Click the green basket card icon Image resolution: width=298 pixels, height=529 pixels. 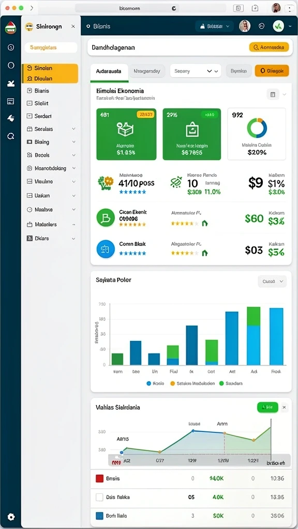125,129
